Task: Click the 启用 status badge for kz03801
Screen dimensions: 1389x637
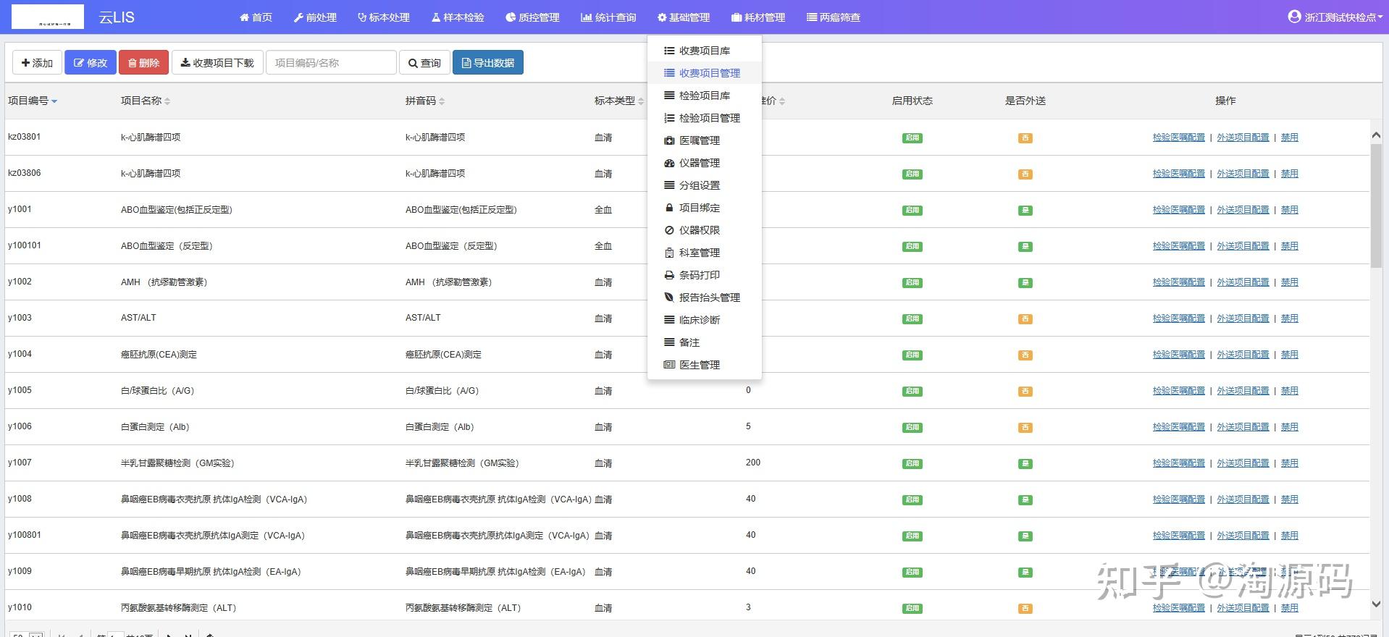Action: pos(912,138)
